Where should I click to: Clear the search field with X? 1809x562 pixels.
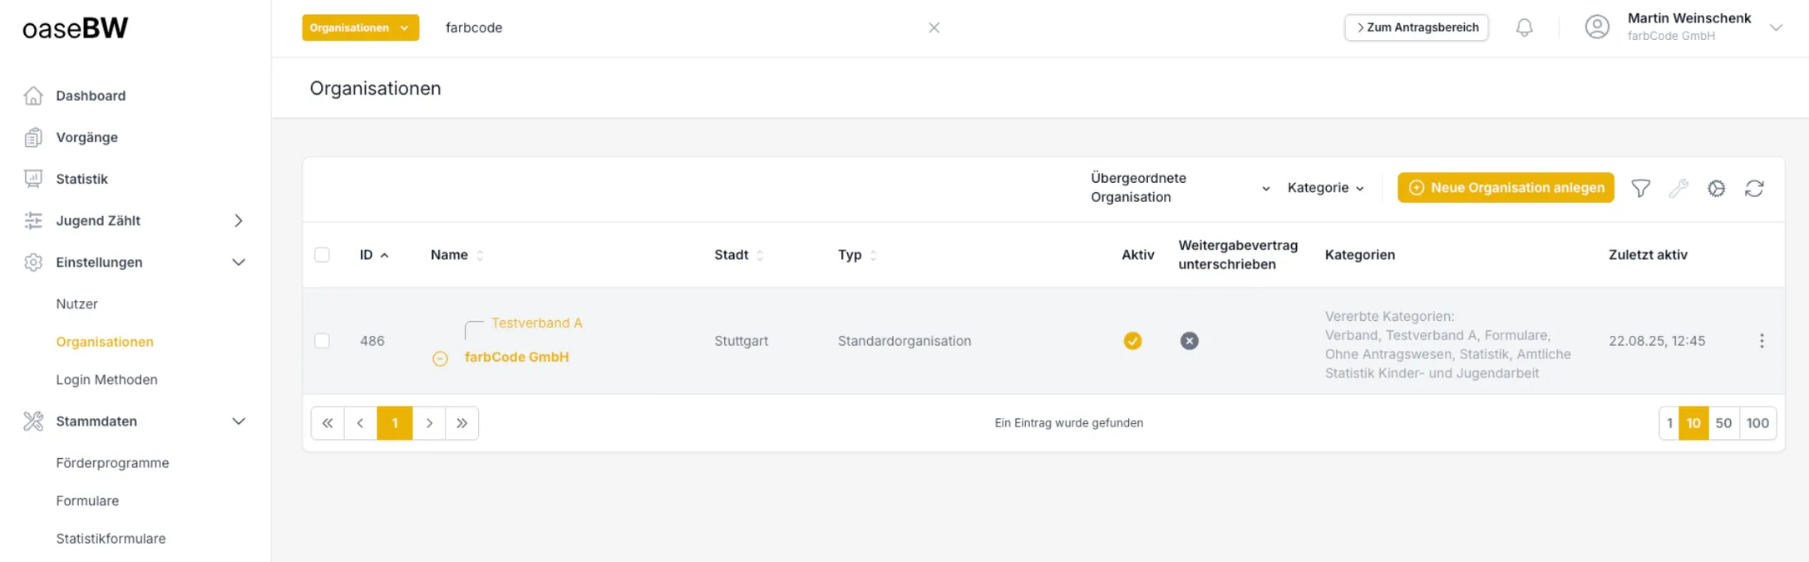pos(934,27)
